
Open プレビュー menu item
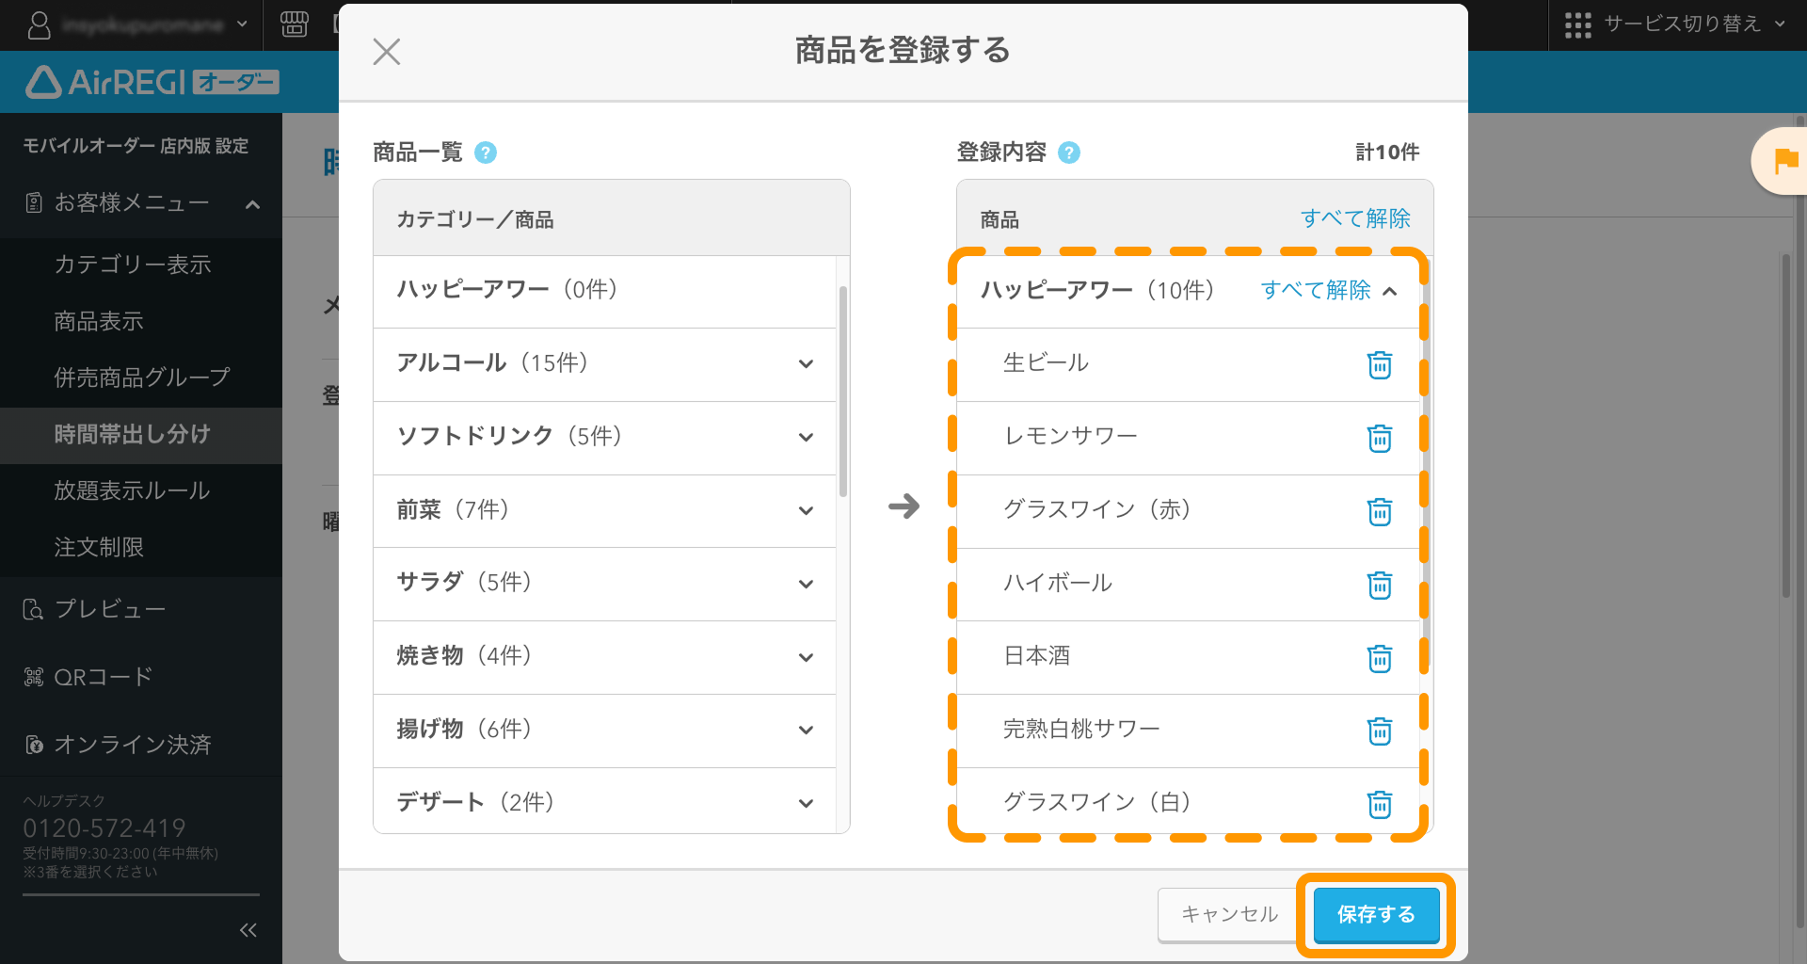pos(110,610)
